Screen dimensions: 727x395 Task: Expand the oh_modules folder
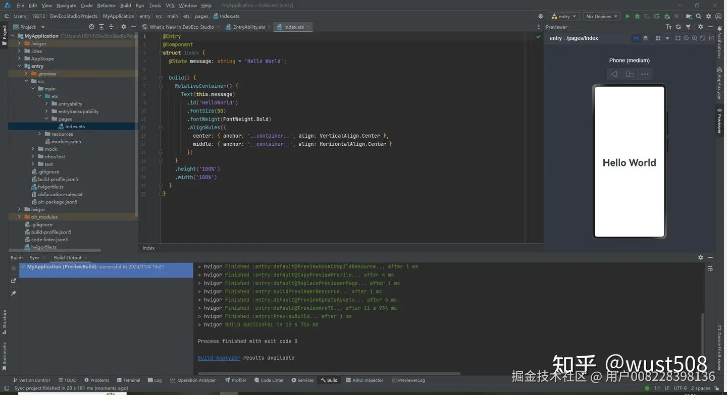[19, 217]
